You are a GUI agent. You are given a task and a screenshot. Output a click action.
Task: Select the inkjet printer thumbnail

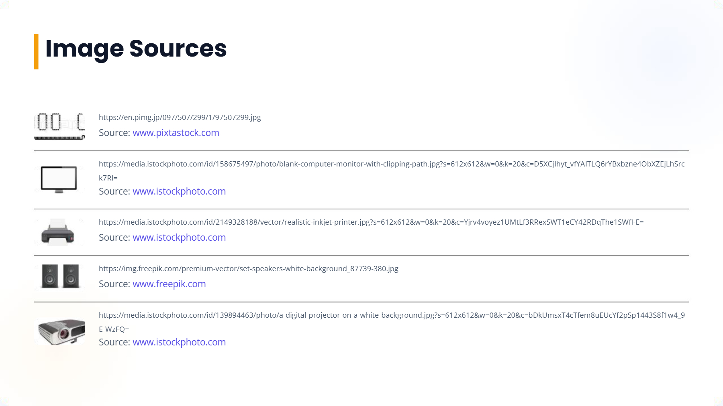[x=59, y=232]
